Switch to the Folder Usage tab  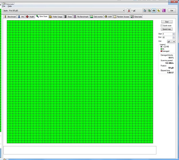56,17
